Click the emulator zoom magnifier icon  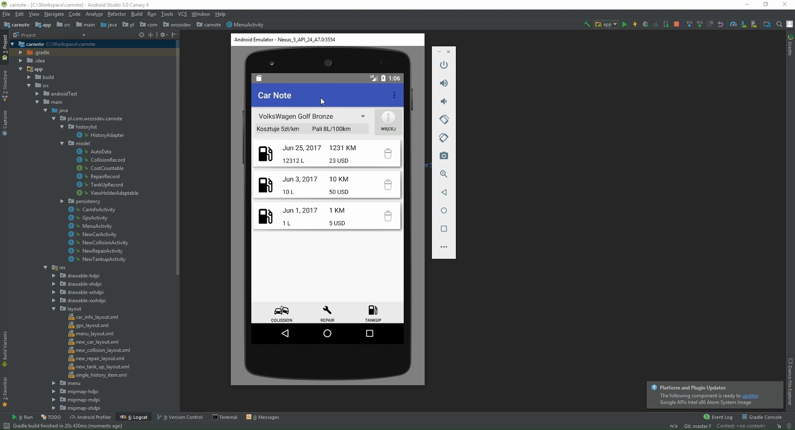(x=444, y=174)
